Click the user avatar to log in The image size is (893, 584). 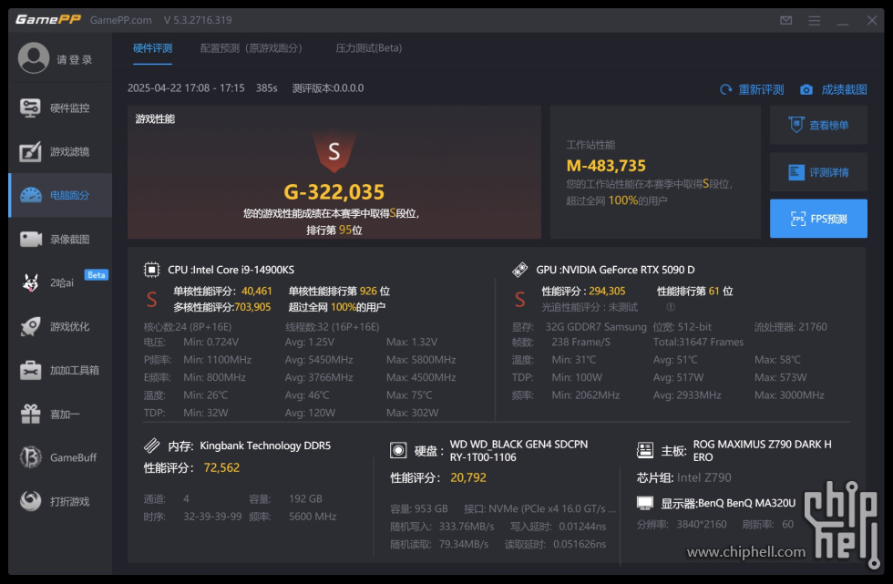34,58
